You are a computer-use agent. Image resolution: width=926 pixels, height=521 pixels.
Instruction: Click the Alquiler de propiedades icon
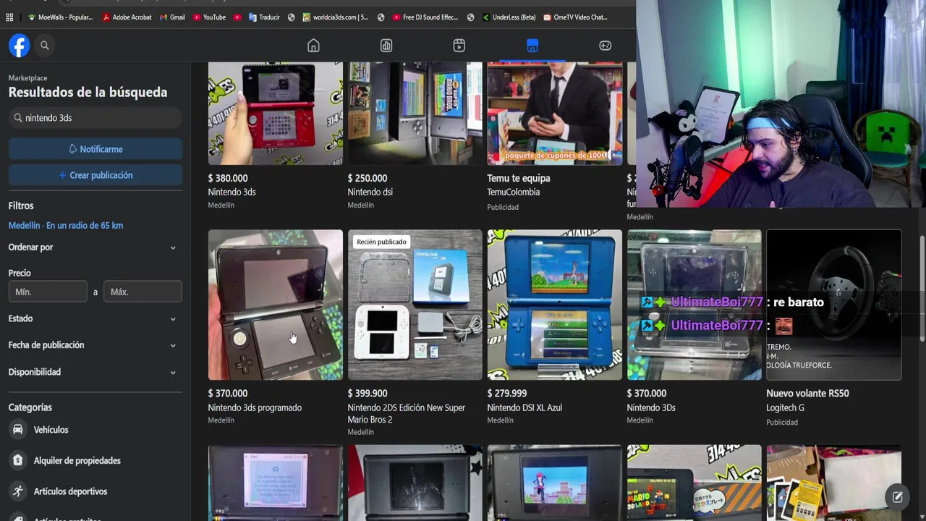17,460
